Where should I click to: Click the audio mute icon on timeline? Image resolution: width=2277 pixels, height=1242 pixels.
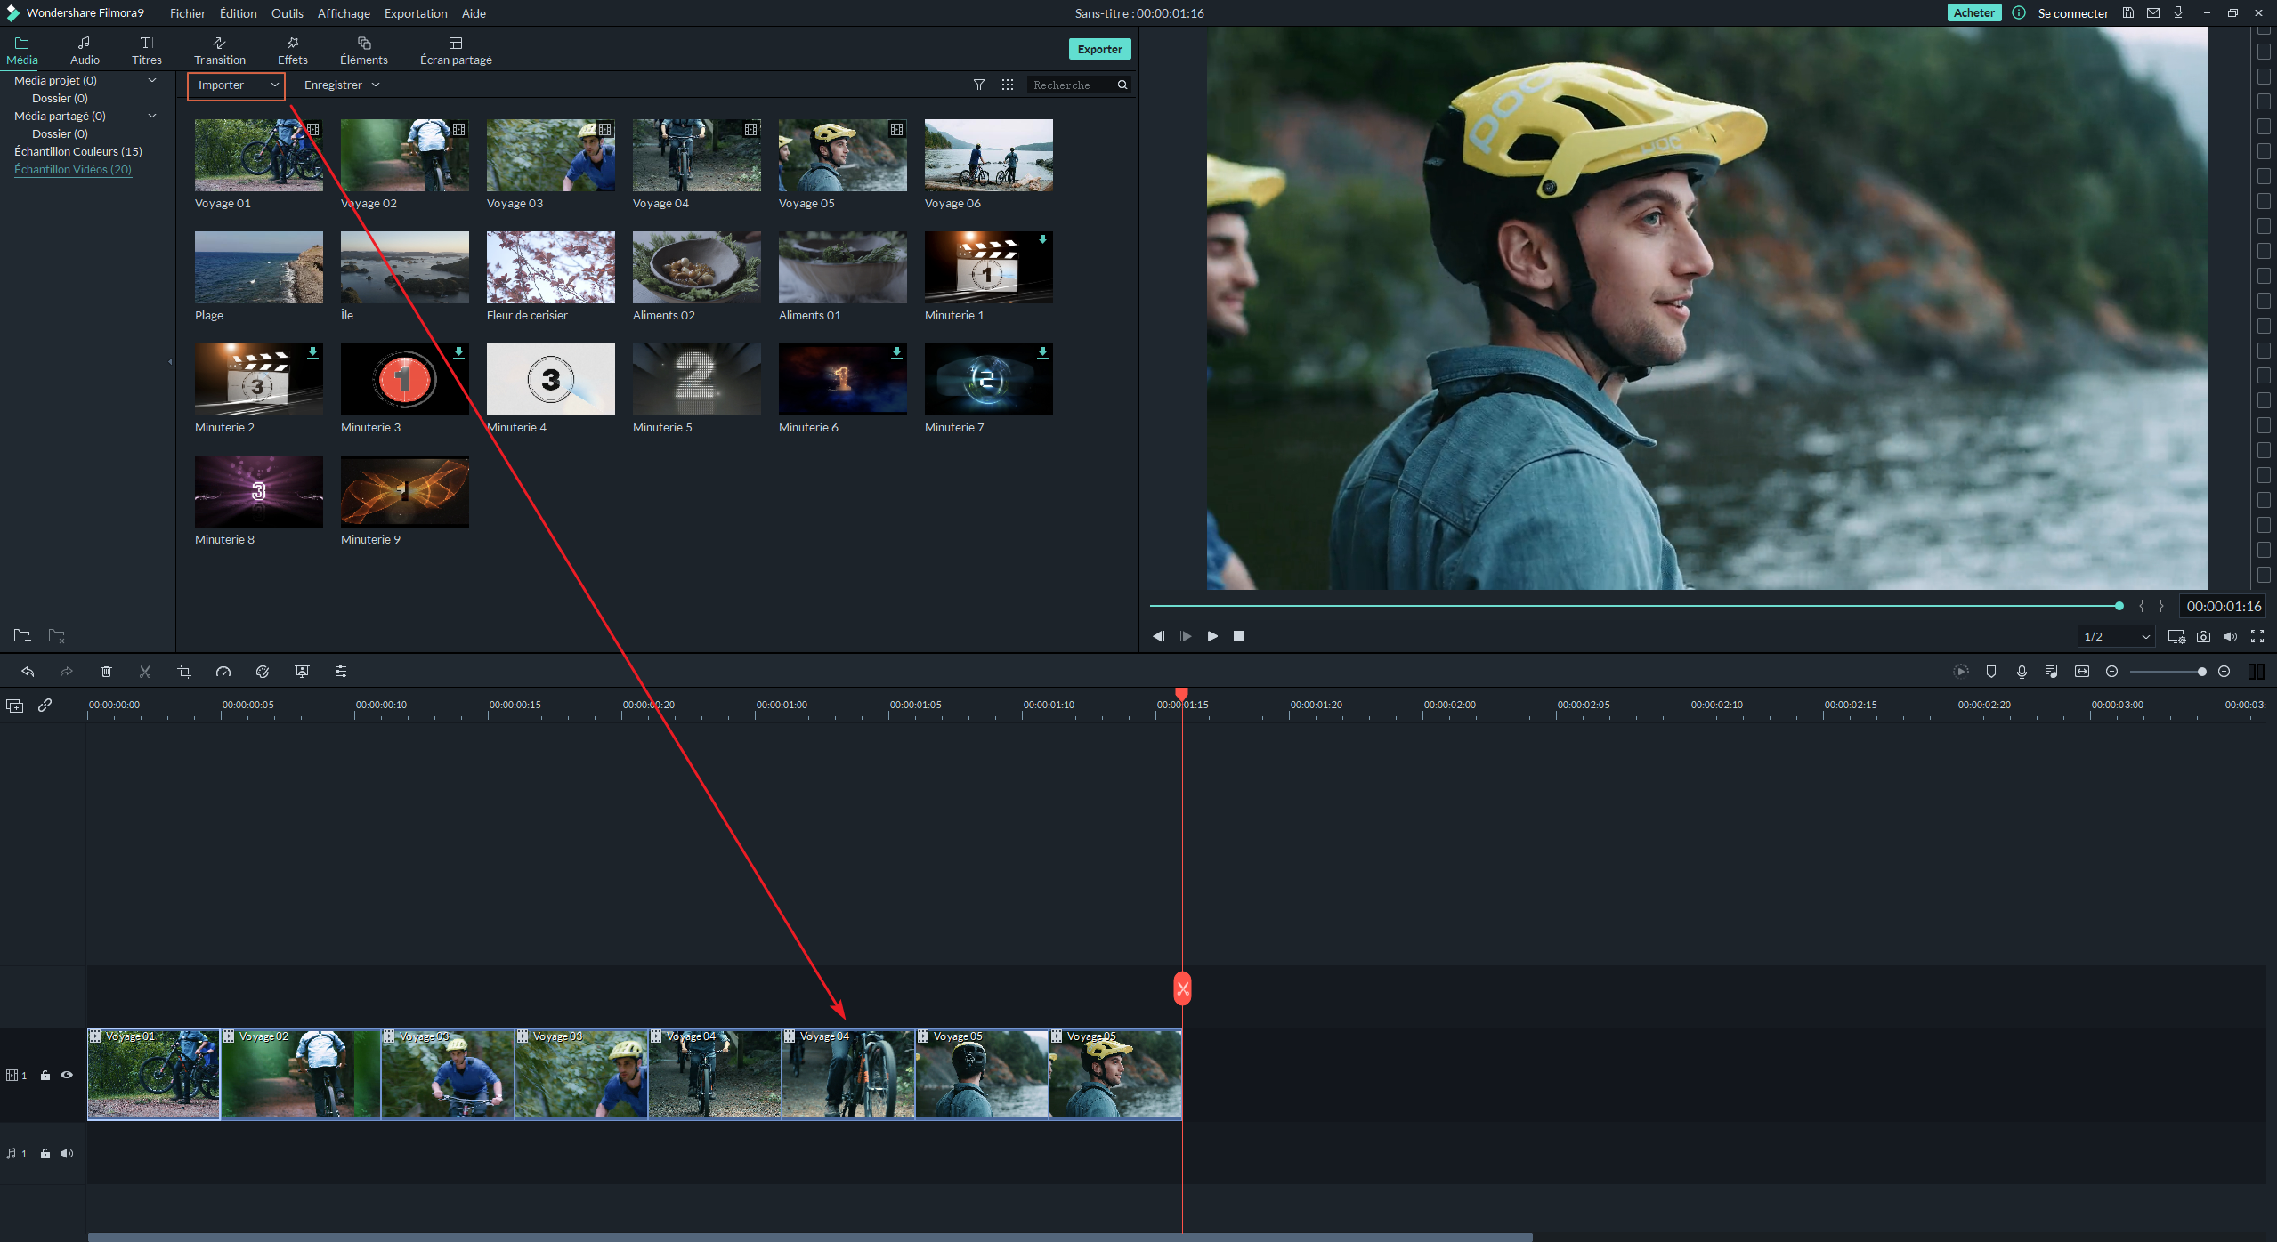point(64,1153)
